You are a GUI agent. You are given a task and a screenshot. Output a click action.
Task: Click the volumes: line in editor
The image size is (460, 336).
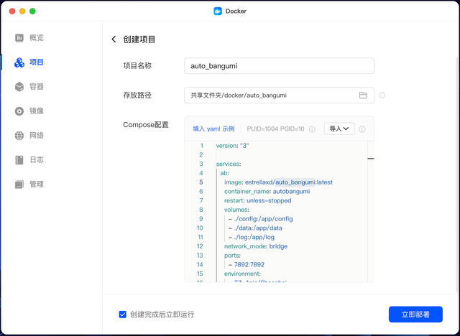pyautogui.click(x=236, y=210)
